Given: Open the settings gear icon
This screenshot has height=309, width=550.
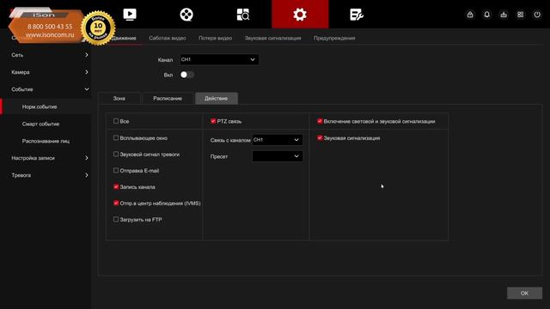Looking at the screenshot, I should pos(300,15).
